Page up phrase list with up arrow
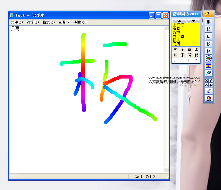The width and height of the screenshot is (221, 190). 179,21
